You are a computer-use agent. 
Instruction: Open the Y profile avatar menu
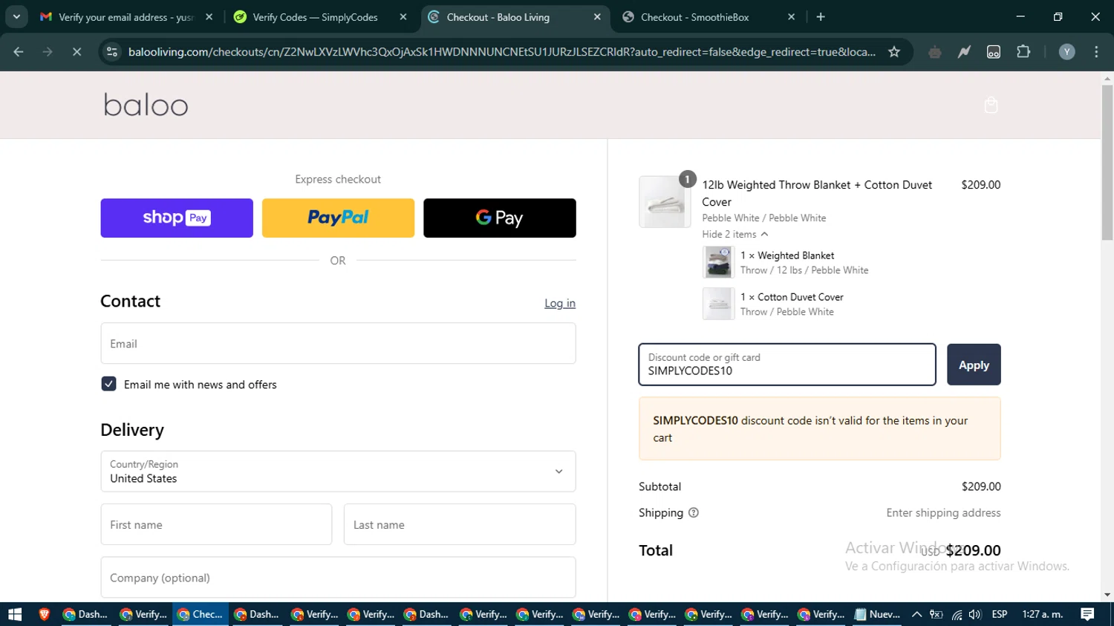pyautogui.click(x=1066, y=52)
